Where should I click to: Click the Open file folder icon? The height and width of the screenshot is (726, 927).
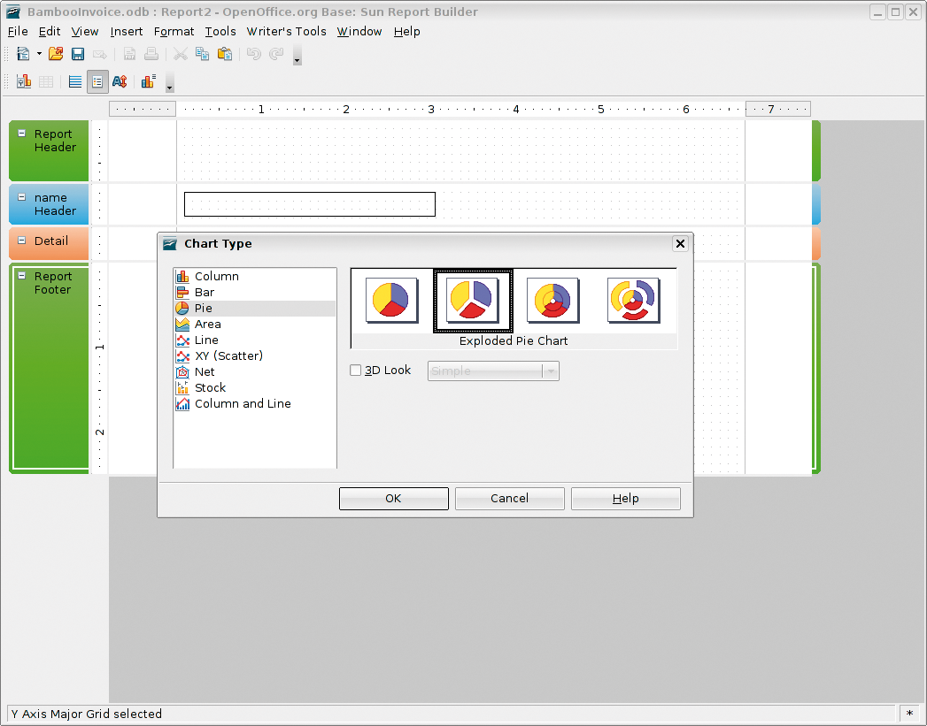pos(56,54)
